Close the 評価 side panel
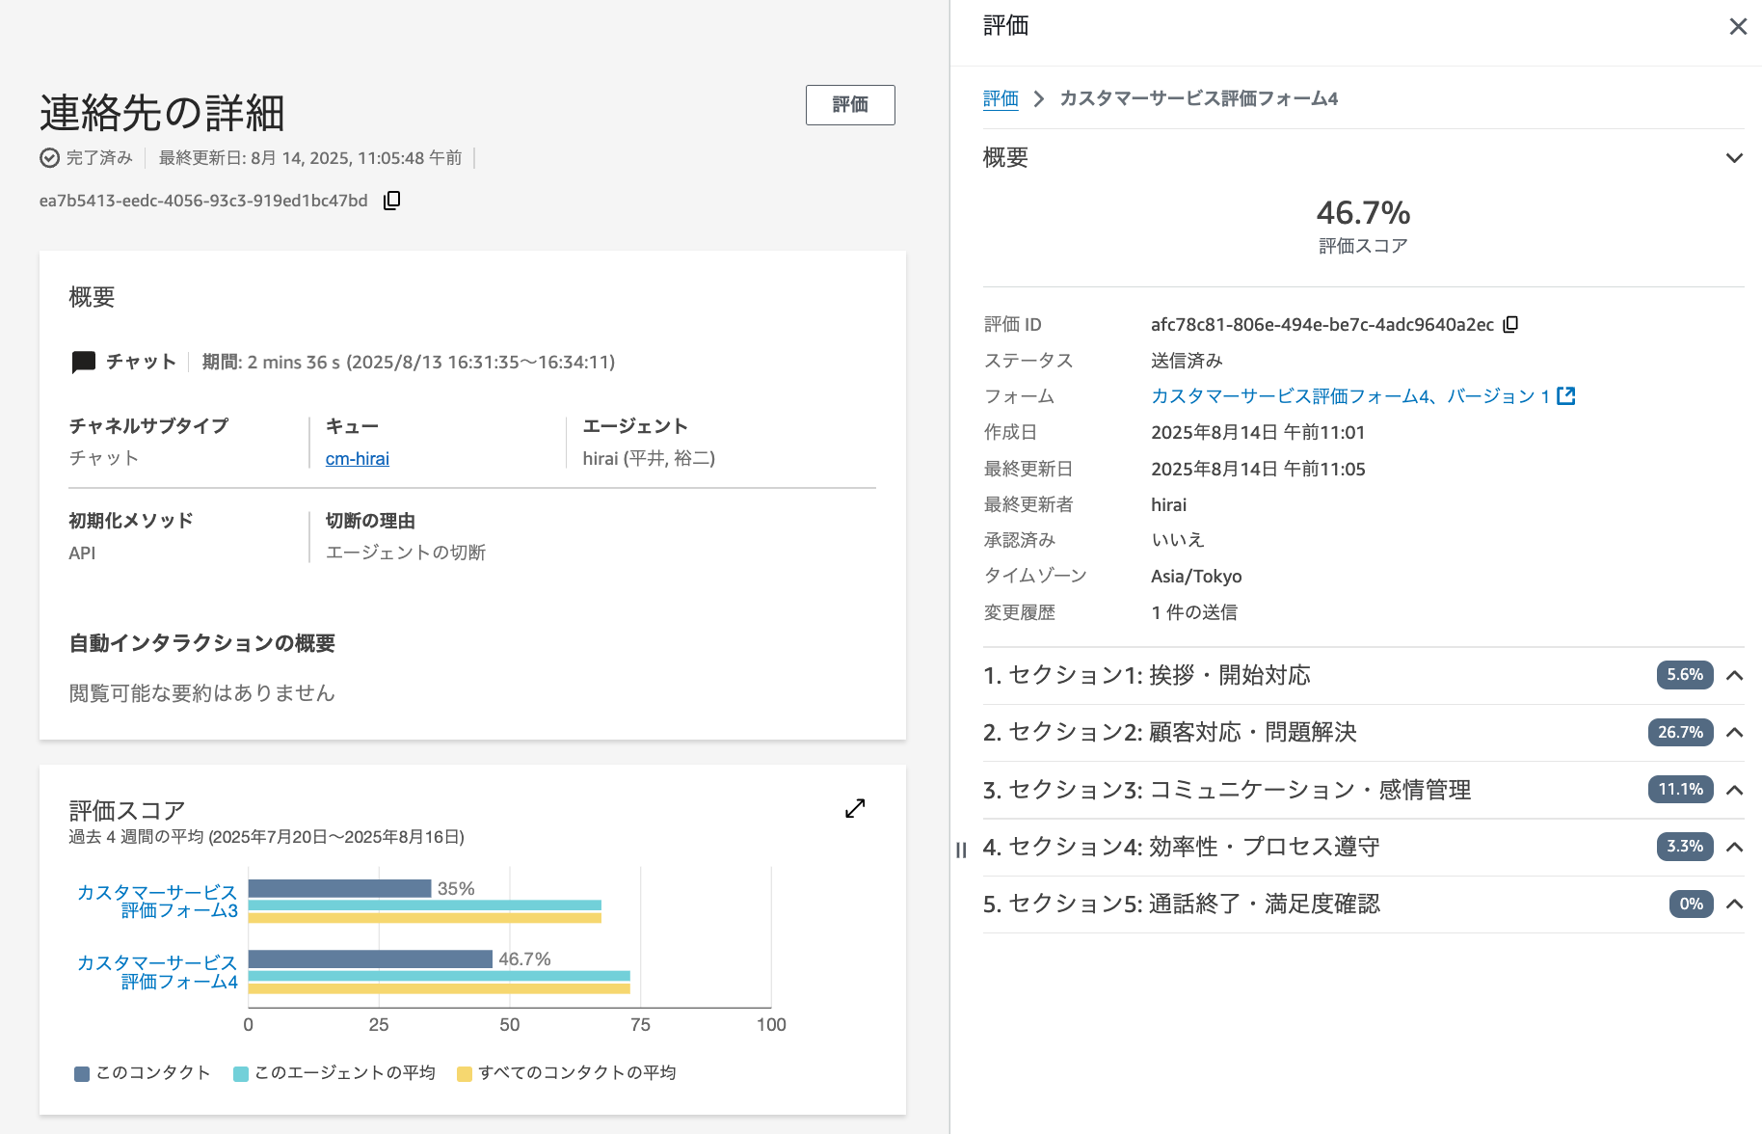1762x1134 pixels. click(1738, 27)
